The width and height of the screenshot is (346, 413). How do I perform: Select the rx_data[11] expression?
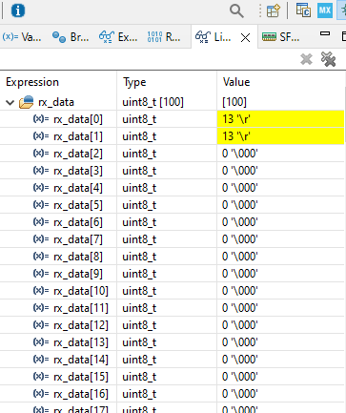click(81, 308)
